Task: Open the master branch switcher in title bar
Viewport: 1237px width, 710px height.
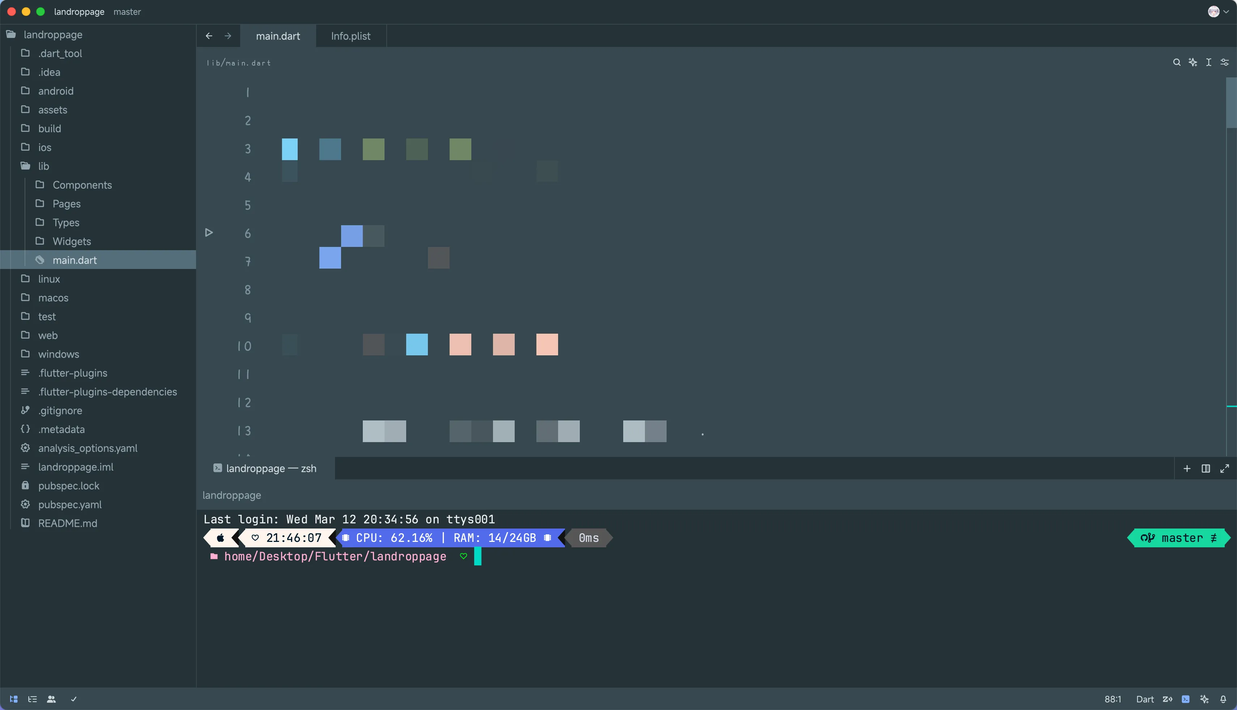Action: [x=127, y=12]
